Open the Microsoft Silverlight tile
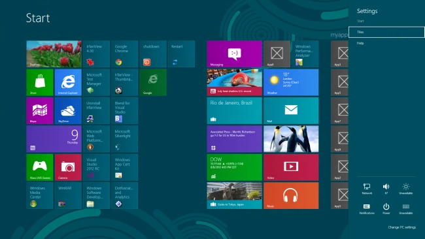The image size is (425, 239). point(125,139)
